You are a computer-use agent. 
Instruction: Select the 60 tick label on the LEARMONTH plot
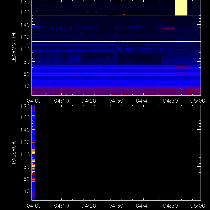point(27,74)
